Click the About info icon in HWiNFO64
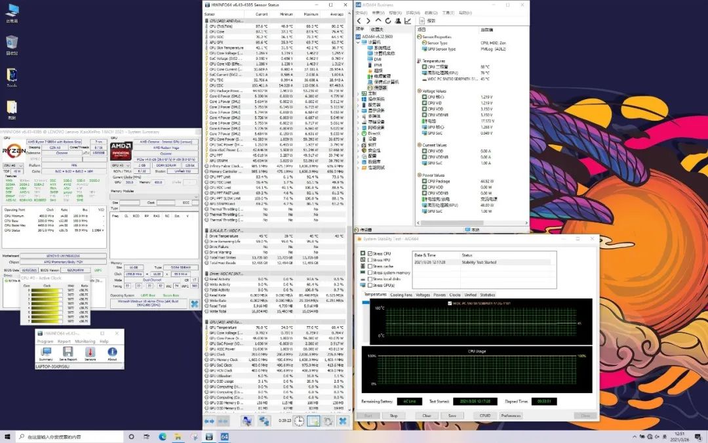Screen dimensions: 708x443 (112, 352)
